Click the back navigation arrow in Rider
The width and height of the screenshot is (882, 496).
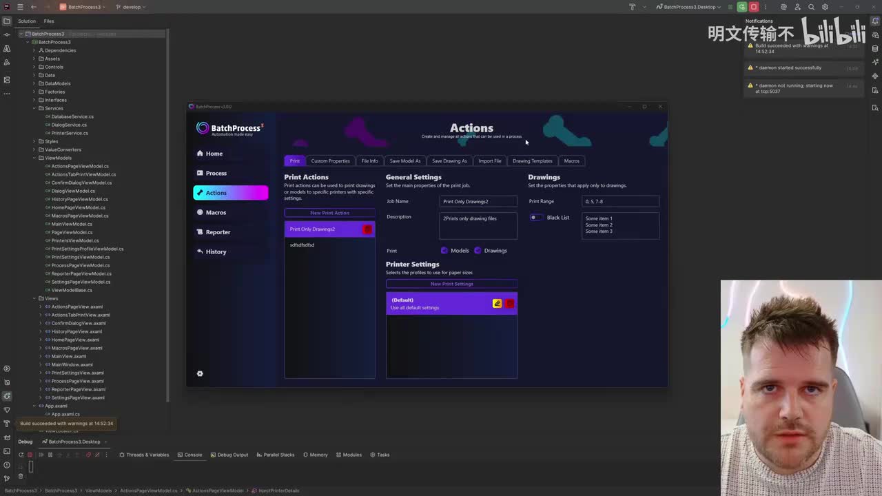[x=33, y=7]
